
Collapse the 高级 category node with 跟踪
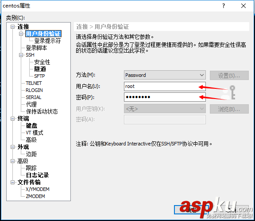[x=12, y=161]
